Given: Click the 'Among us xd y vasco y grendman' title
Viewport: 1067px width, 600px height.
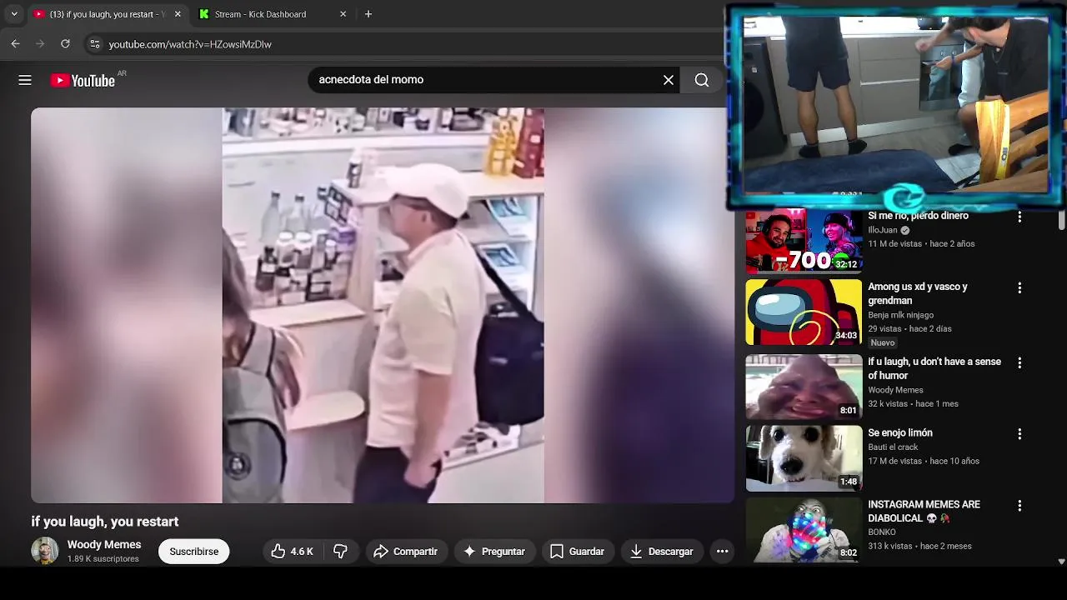Looking at the screenshot, I should (918, 293).
